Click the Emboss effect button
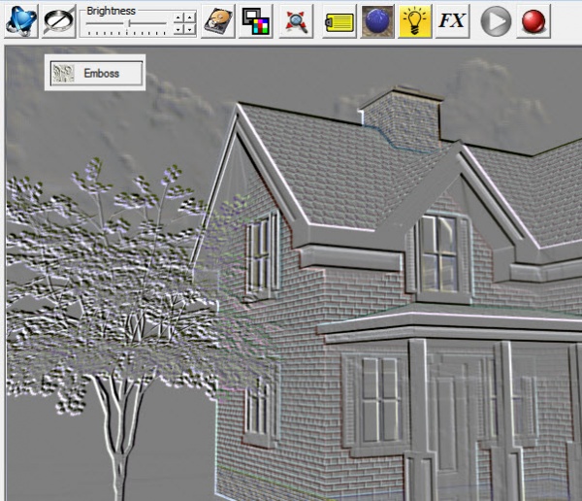The width and height of the screenshot is (582, 501). pyautogui.click(x=95, y=73)
